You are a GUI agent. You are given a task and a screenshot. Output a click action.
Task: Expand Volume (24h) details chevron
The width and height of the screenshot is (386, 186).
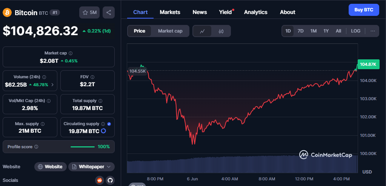52,85
